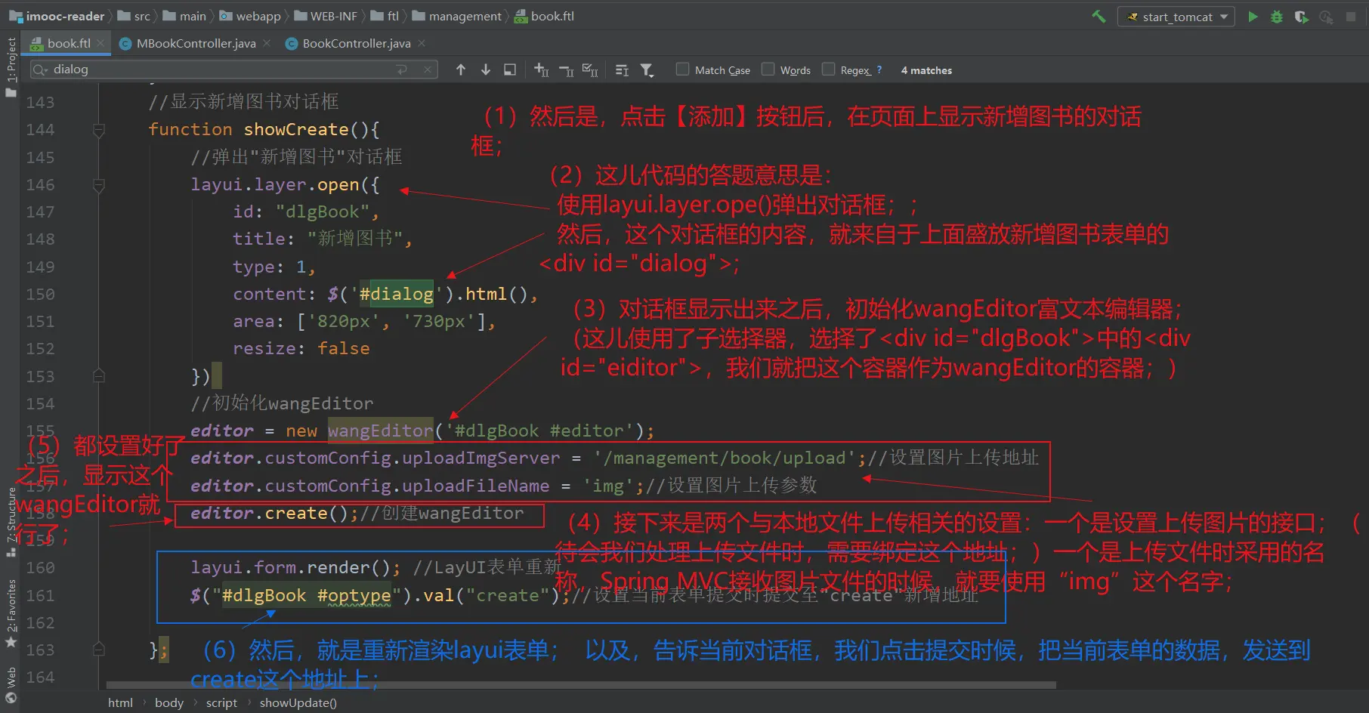This screenshot has width=1369, height=713.
Task: Clear the search field with the X
Action: (428, 69)
